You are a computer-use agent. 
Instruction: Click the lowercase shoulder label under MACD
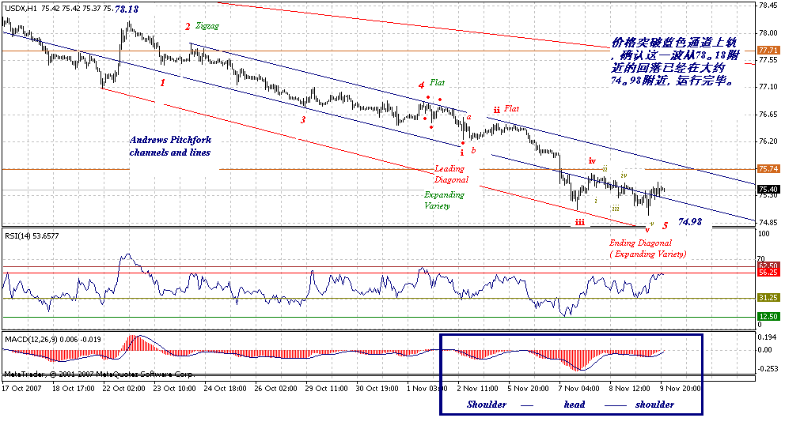(655, 405)
